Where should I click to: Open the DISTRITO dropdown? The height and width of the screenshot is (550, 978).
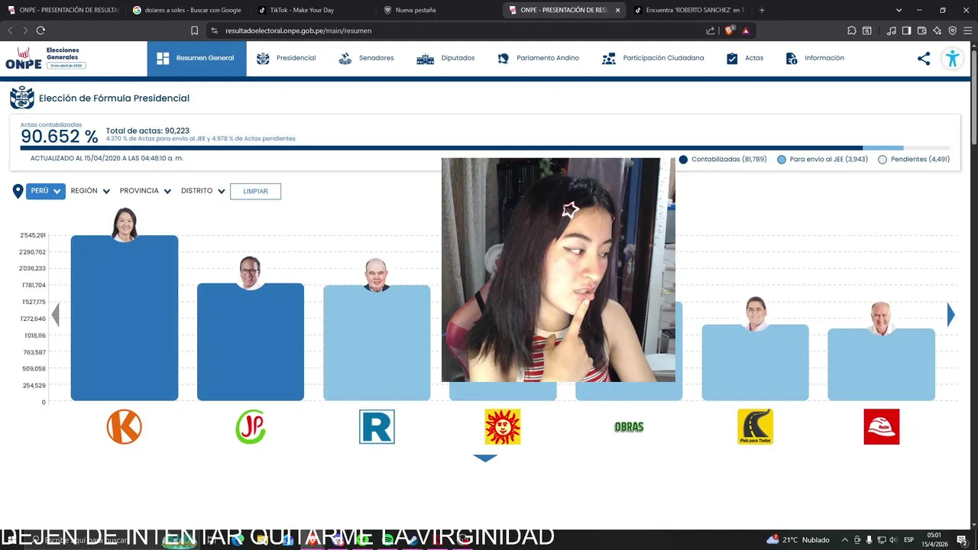click(x=203, y=191)
